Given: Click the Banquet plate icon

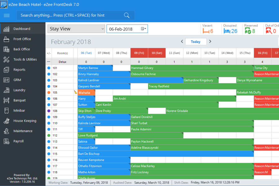Looking at the screenshot, I should tap(6, 100).
